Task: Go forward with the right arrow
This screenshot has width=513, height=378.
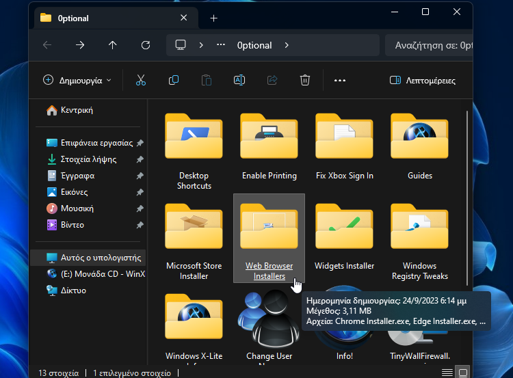Action: click(x=80, y=45)
